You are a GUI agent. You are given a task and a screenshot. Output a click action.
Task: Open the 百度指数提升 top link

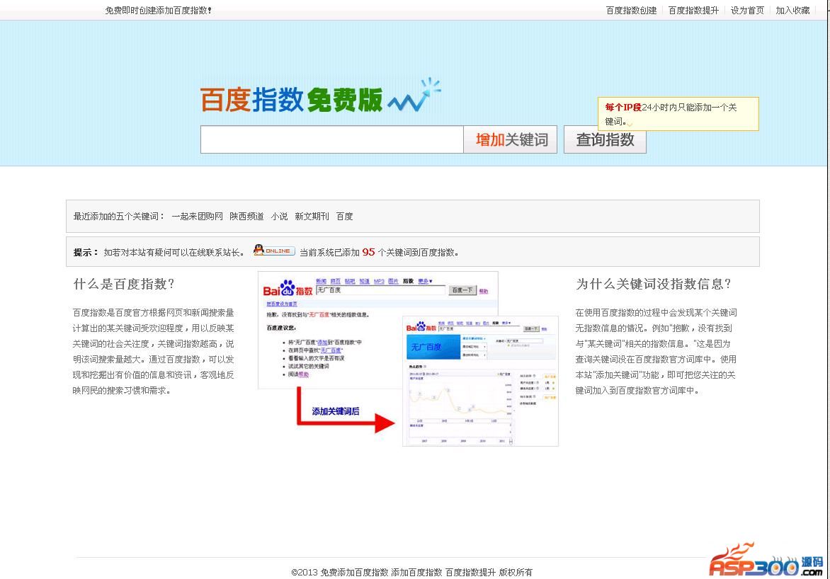click(x=693, y=11)
